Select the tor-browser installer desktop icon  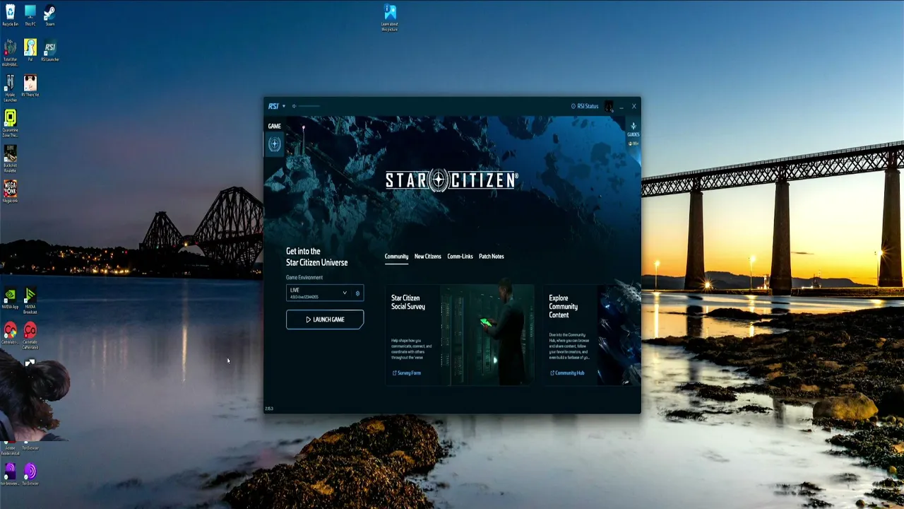pyautogui.click(x=11, y=474)
